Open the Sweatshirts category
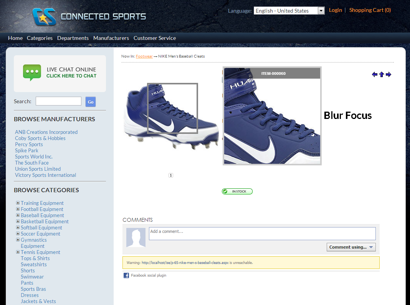The image size is (410, 305). click(x=34, y=264)
